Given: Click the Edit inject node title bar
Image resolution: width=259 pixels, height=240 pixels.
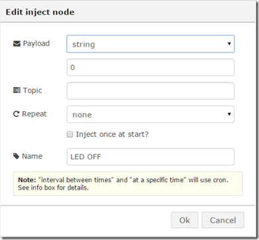Looking at the screenshot, I should point(128,12).
